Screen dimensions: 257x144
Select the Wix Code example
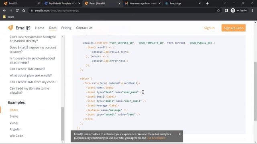pyautogui.click(x=16, y=136)
